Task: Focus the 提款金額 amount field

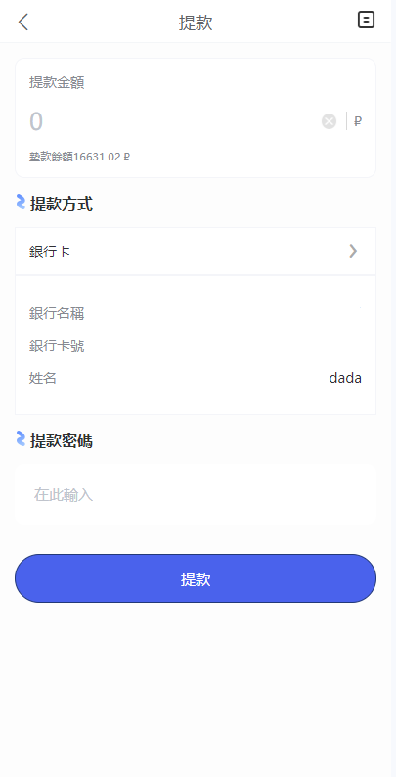Action: click(x=173, y=121)
